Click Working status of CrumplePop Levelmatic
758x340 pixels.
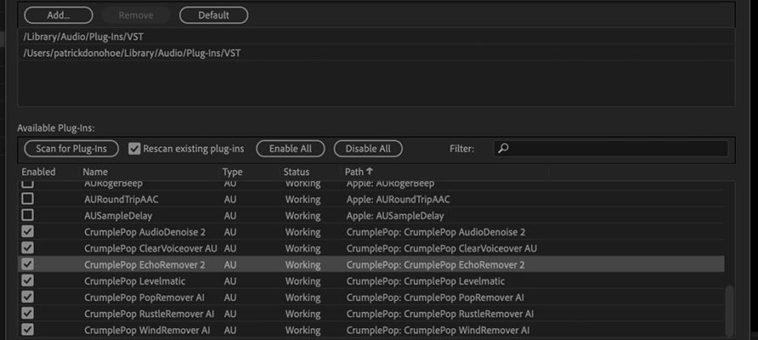[x=302, y=281]
